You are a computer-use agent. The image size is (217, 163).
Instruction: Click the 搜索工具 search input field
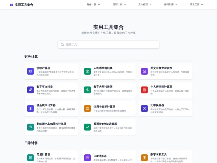coord(109,45)
